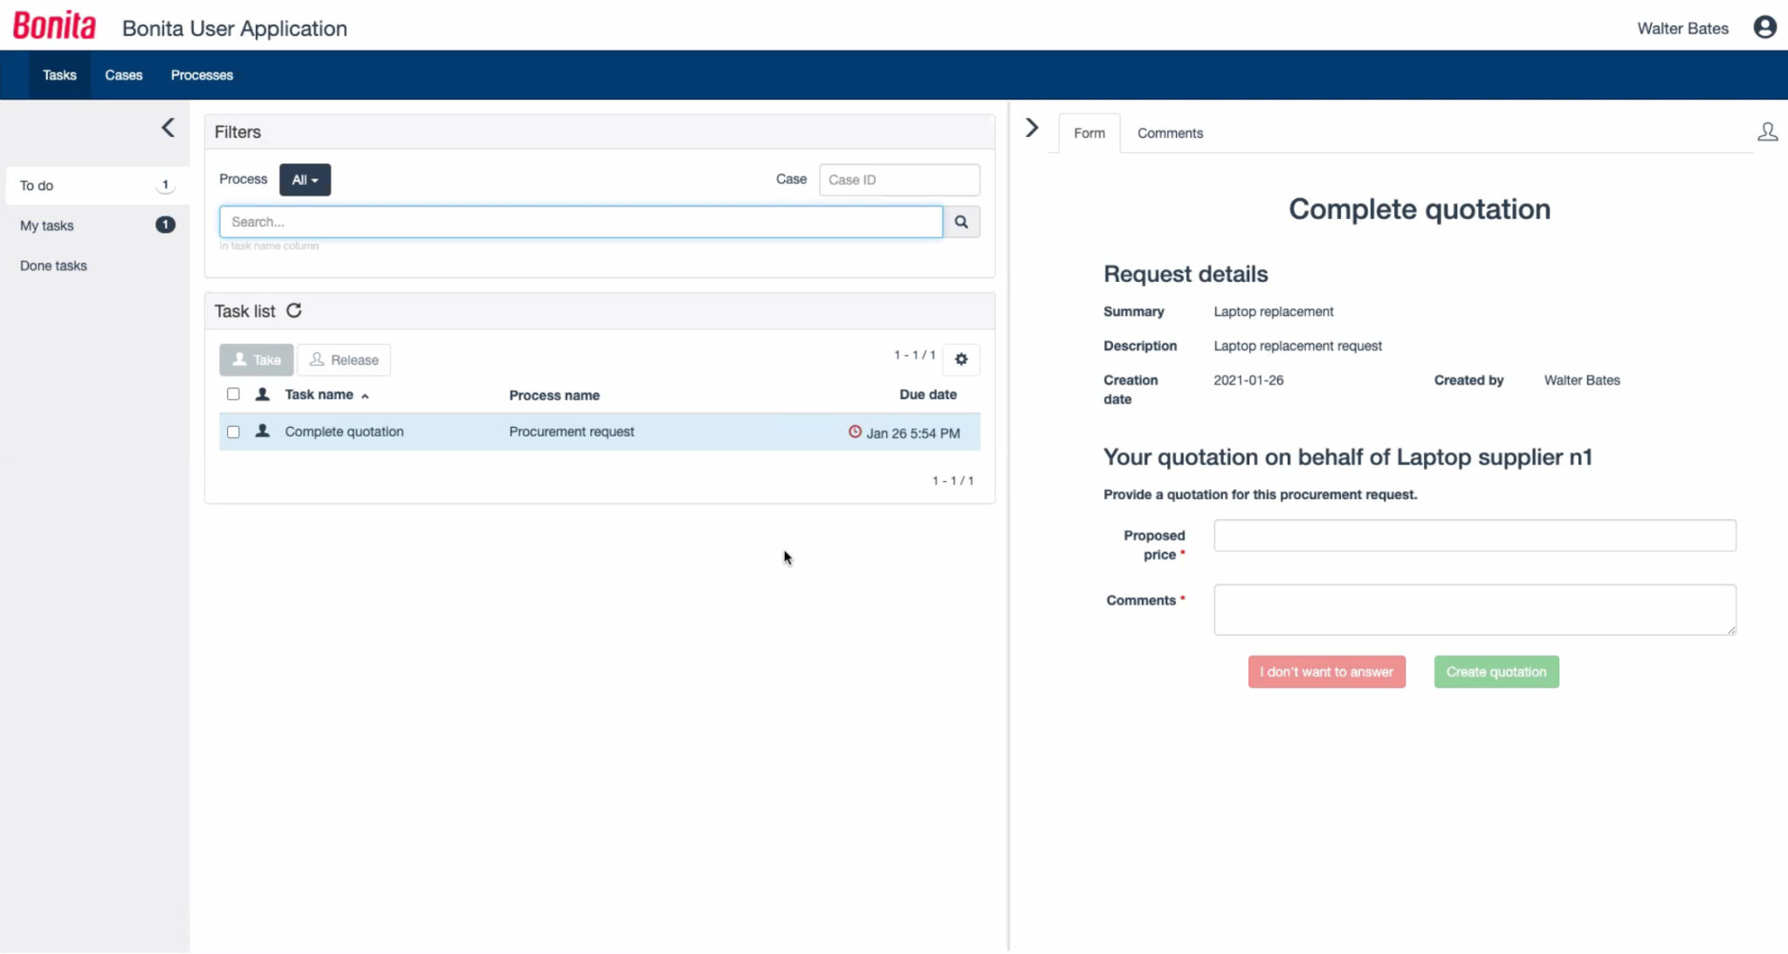Select the Form tab on right panel
Screen dimensions: 1788x954
click(x=1088, y=133)
